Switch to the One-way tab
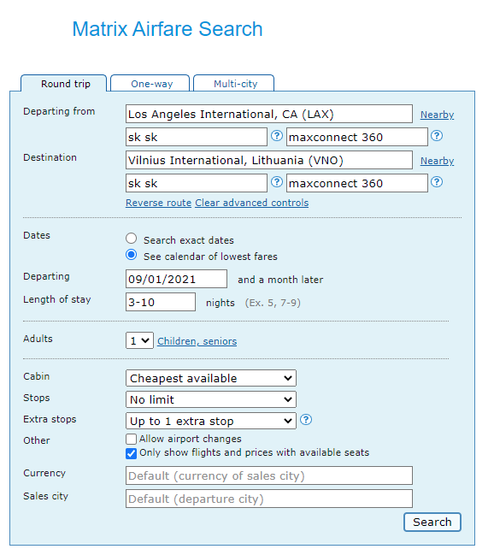 click(150, 84)
